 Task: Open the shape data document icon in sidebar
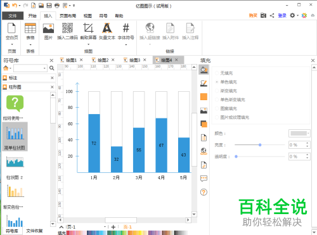[x=204, y=137]
